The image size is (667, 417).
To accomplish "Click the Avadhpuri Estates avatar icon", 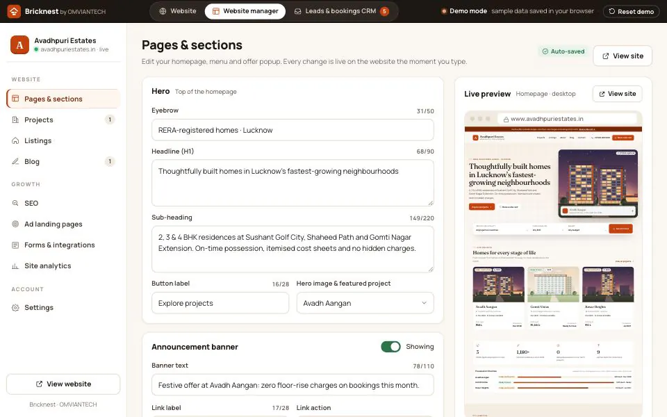I will (x=19, y=45).
